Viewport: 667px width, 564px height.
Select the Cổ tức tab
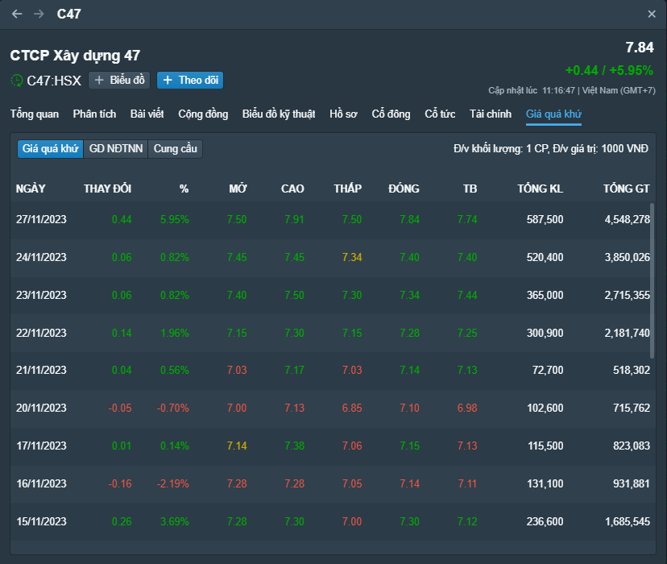(x=440, y=114)
